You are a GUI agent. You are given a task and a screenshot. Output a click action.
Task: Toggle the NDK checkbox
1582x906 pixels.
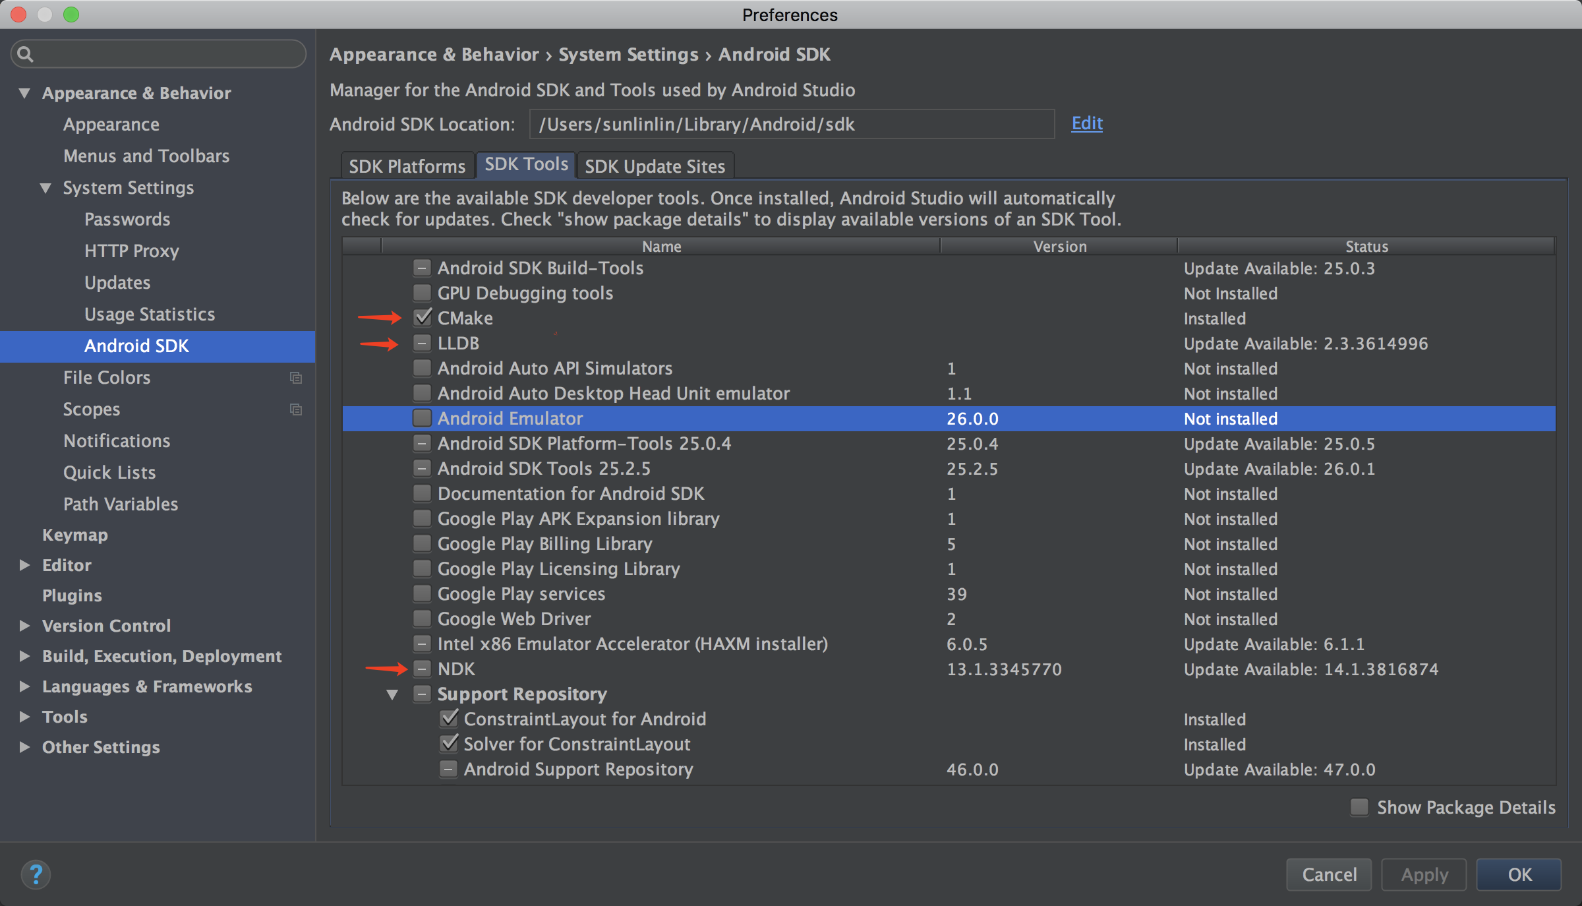[x=422, y=669]
